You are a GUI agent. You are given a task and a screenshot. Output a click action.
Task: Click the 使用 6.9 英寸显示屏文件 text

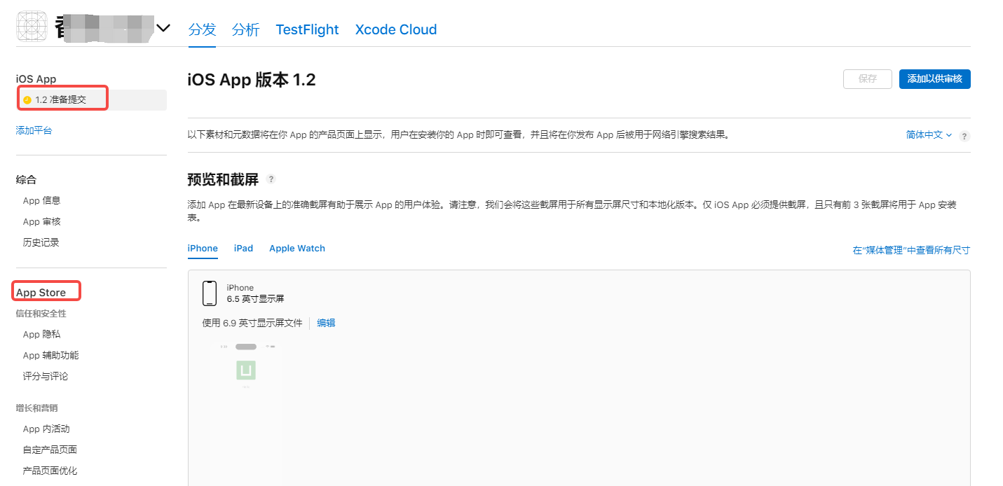[252, 323]
